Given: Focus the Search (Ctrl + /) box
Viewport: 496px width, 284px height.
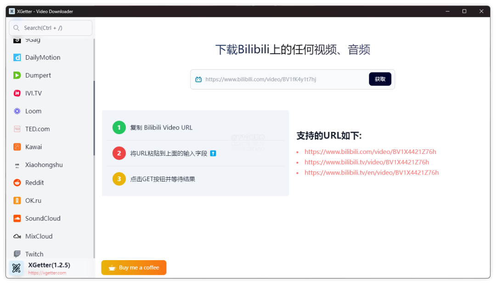Looking at the screenshot, I should (x=51, y=28).
